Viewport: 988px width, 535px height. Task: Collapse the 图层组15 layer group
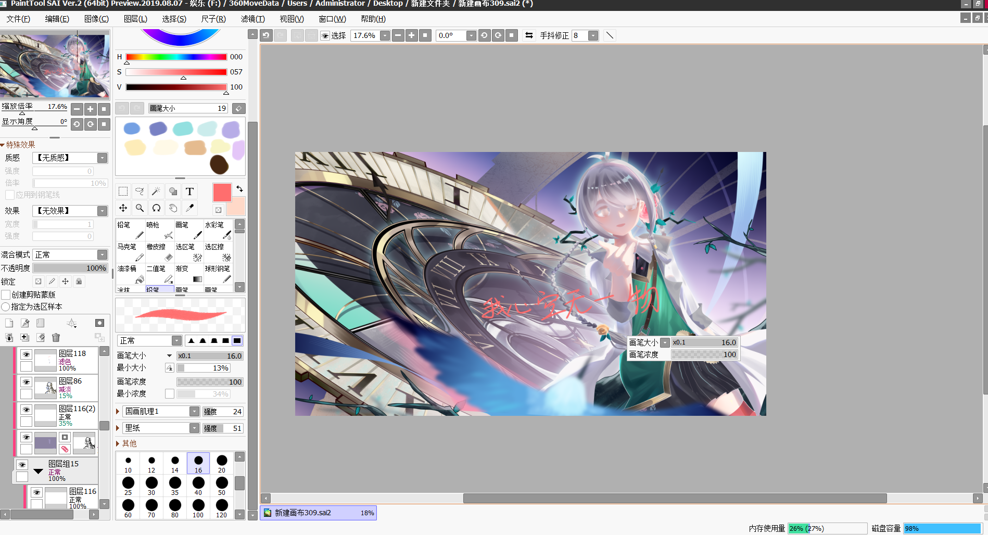tap(38, 471)
